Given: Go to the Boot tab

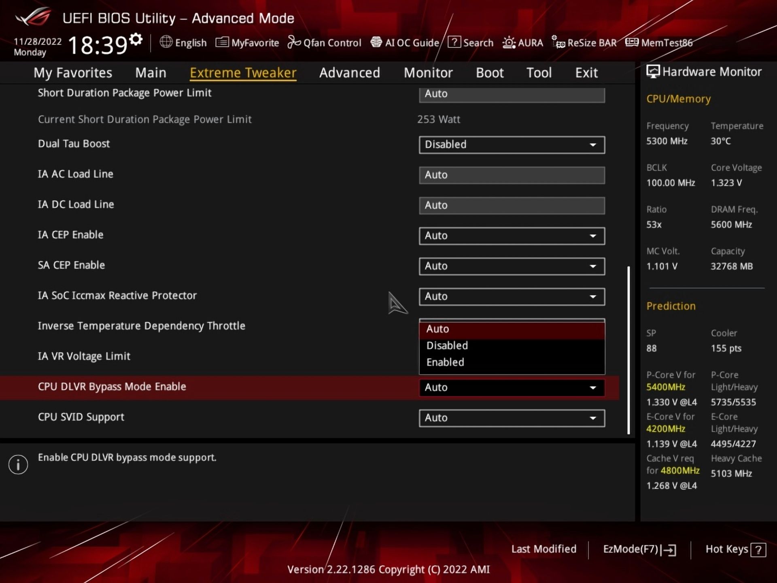Looking at the screenshot, I should click(x=490, y=73).
